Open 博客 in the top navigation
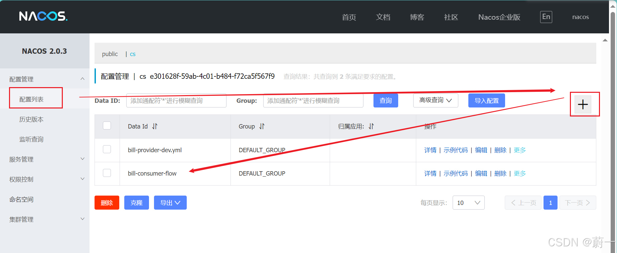The width and height of the screenshot is (617, 253). click(417, 17)
